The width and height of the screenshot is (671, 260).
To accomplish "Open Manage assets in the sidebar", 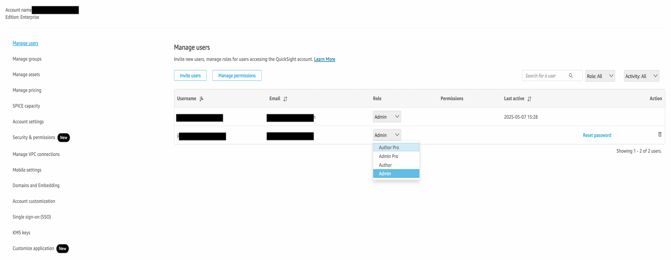I will tap(26, 74).
